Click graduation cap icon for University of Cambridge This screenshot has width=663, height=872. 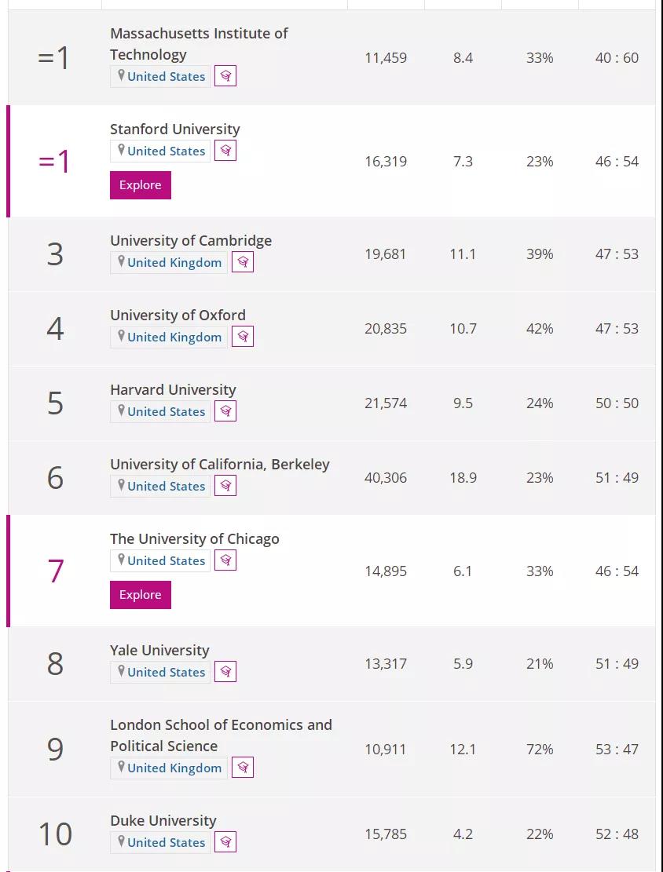coord(243,261)
